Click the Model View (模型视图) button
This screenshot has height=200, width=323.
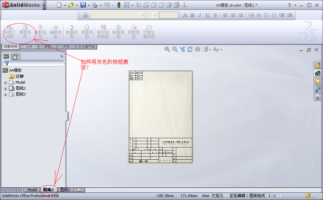coord(25,32)
